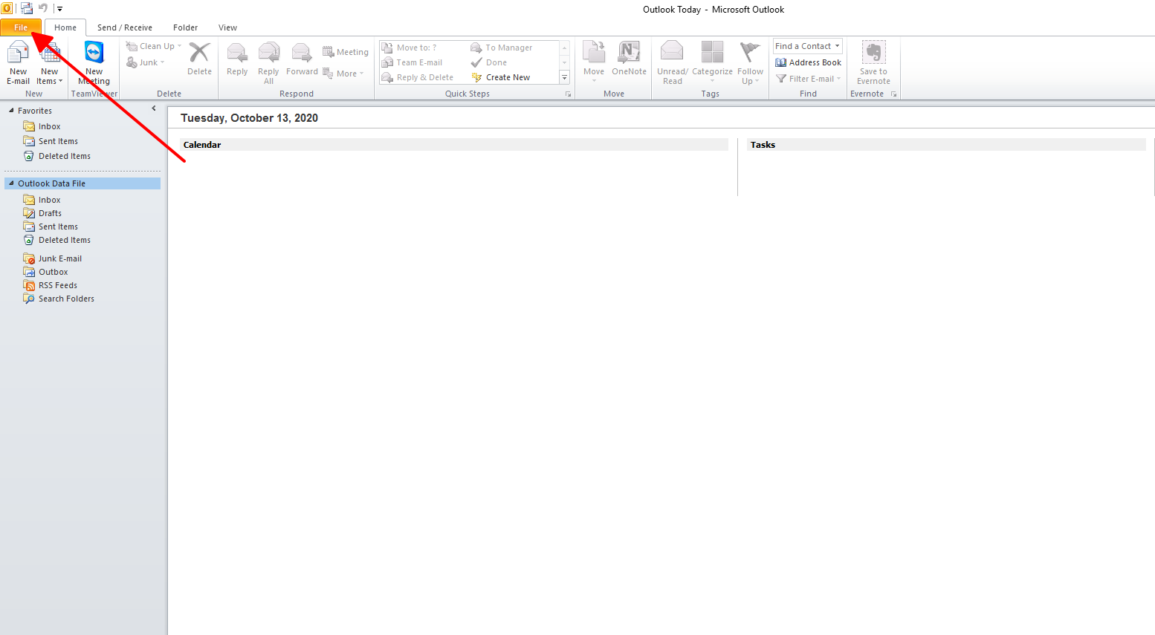The image size is (1155, 635).
Task: Send item to OneNote
Action: (x=629, y=59)
